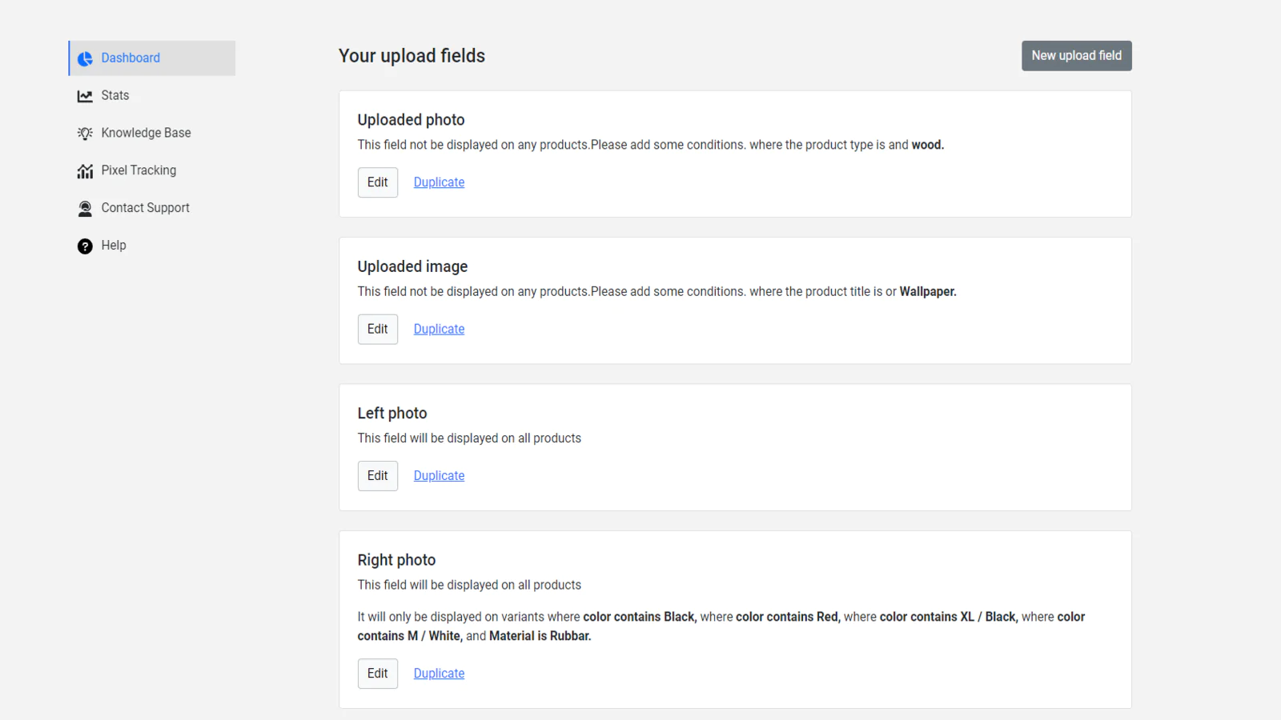1281x720 pixels.
Task: Click the Pixel Tracking chart icon
Action: click(85, 171)
